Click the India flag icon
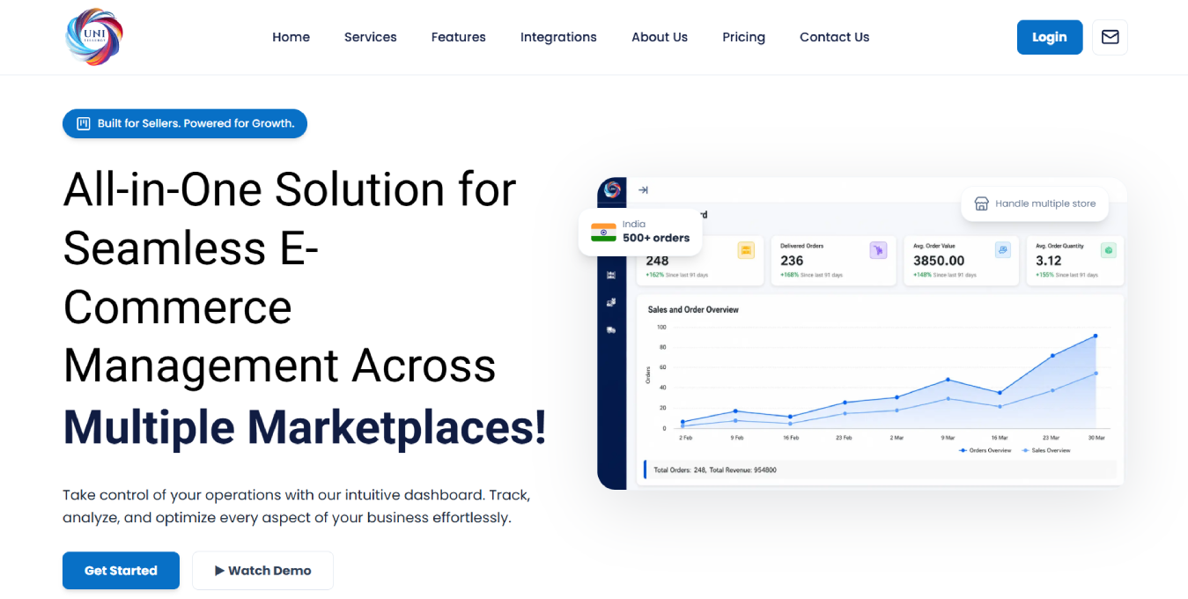Screen dimensions: 1188x599 tap(603, 232)
